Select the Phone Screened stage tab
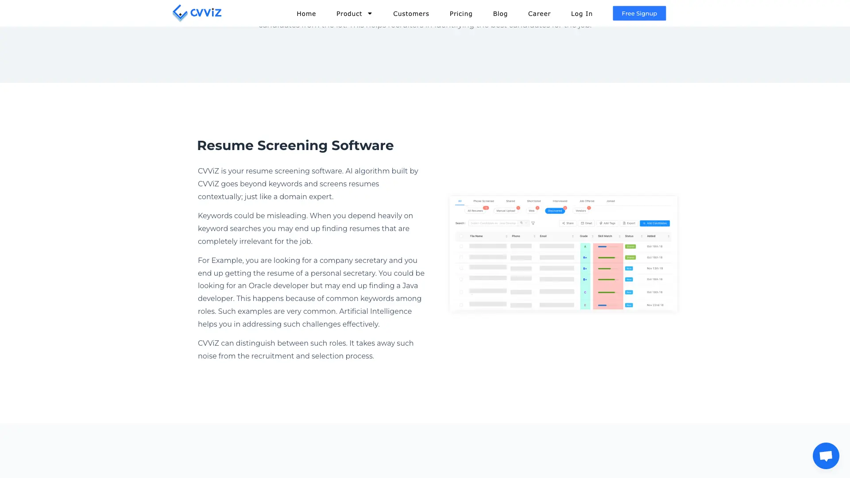The width and height of the screenshot is (850, 478). click(484, 201)
